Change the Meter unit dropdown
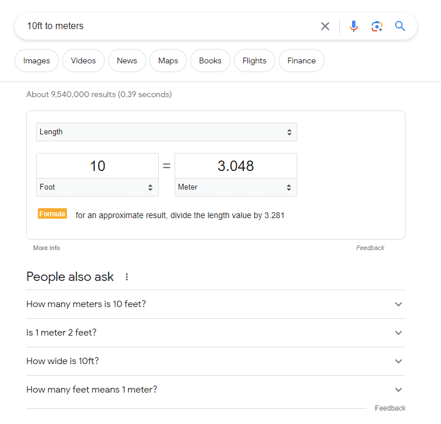This screenshot has width=441, height=424. [236, 187]
